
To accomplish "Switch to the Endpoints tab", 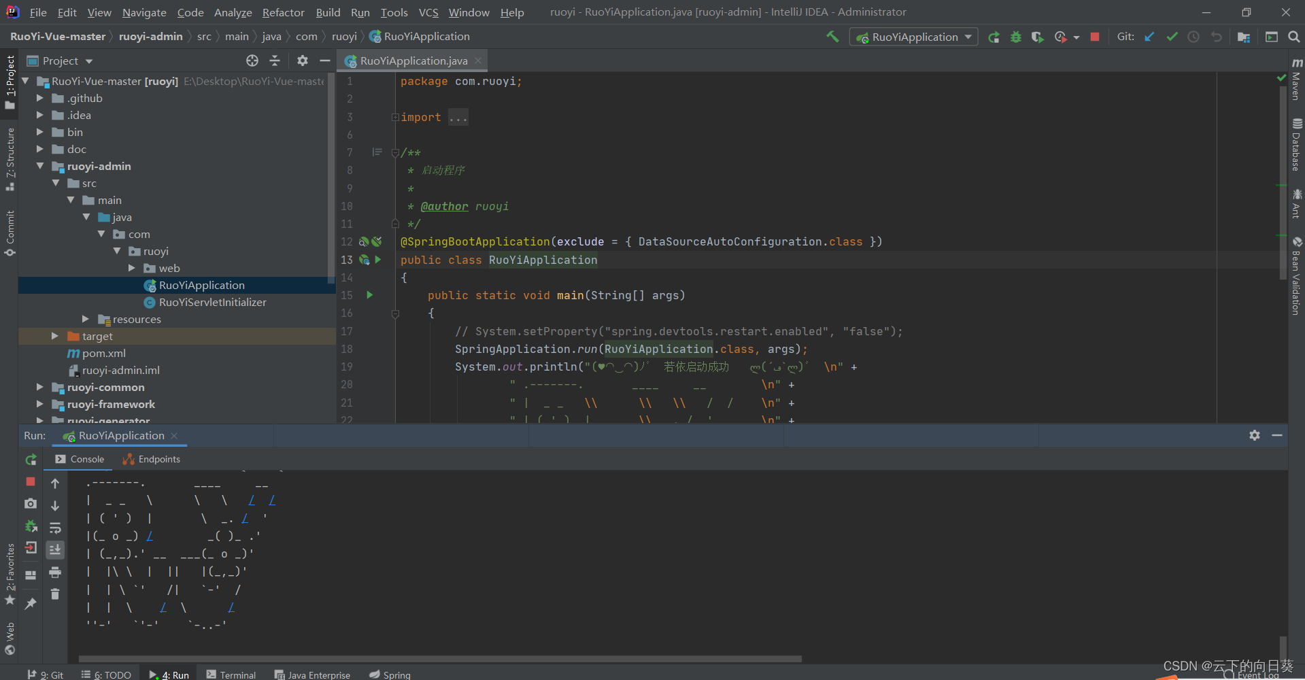I will pos(151,459).
